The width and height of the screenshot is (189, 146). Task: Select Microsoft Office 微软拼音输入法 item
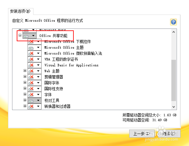coord(73,53)
